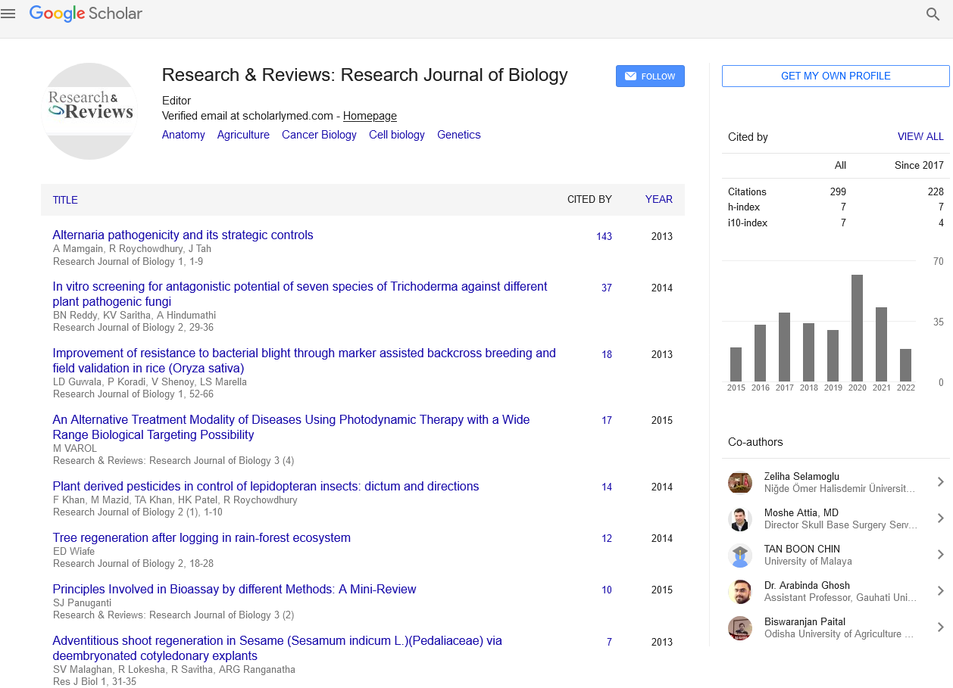The height and width of the screenshot is (688, 953).
Task: Click the GET MY OWN PROFILE button
Action: (835, 76)
